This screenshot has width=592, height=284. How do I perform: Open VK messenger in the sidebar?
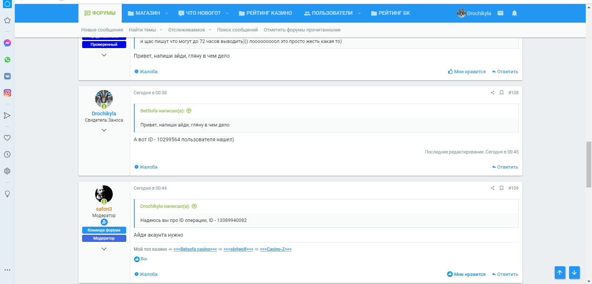[7, 76]
